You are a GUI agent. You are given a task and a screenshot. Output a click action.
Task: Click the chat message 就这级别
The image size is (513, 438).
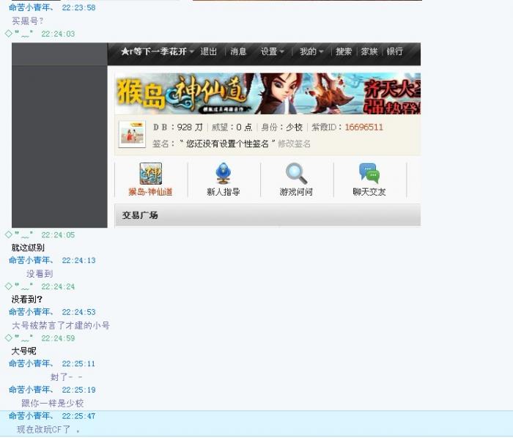pyautogui.click(x=28, y=248)
